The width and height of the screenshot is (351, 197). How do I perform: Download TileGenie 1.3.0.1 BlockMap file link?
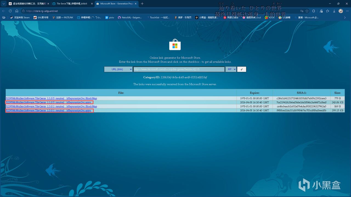(x=51, y=106)
